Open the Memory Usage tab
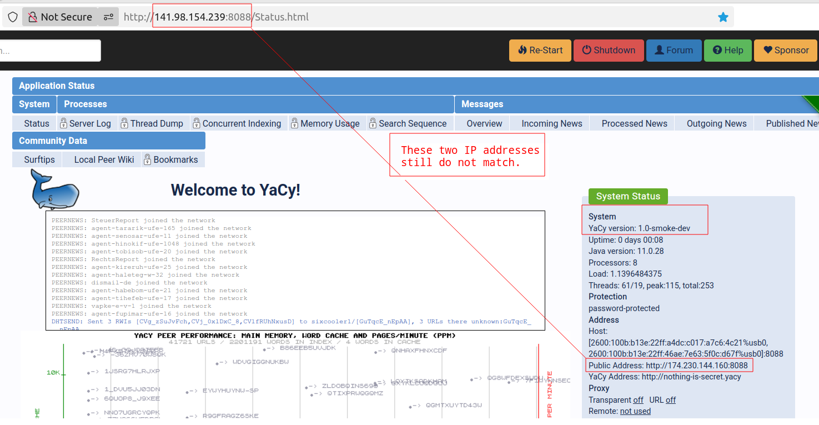The width and height of the screenshot is (819, 425). click(x=325, y=123)
